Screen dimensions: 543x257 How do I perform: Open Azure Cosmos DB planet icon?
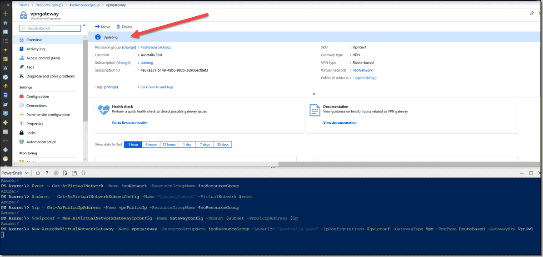point(5,104)
